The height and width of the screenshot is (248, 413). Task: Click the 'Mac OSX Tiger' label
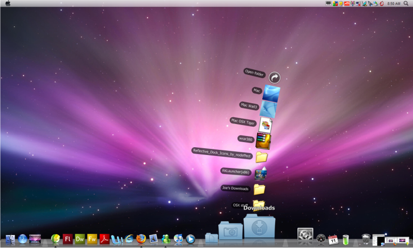[243, 121]
